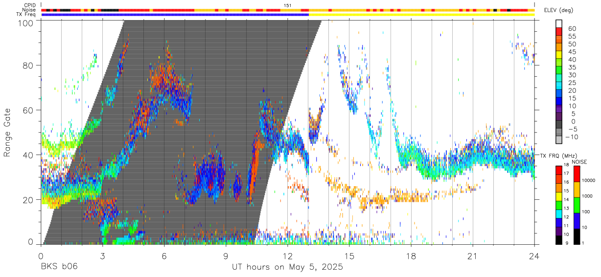Screen dimensions: 601x277
Task: Click the 6 tick on UT hours axis
Action: (164, 256)
